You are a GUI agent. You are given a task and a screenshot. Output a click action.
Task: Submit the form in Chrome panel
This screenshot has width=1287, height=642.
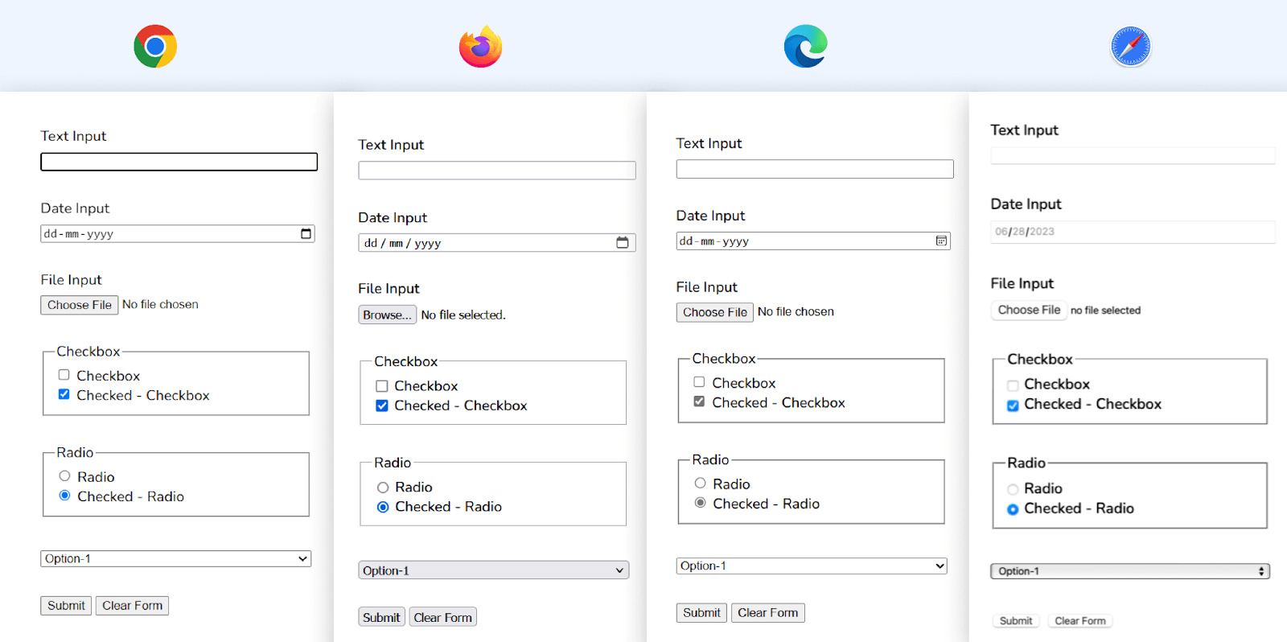66,606
